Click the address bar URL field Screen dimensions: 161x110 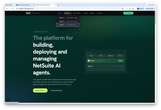68,9
